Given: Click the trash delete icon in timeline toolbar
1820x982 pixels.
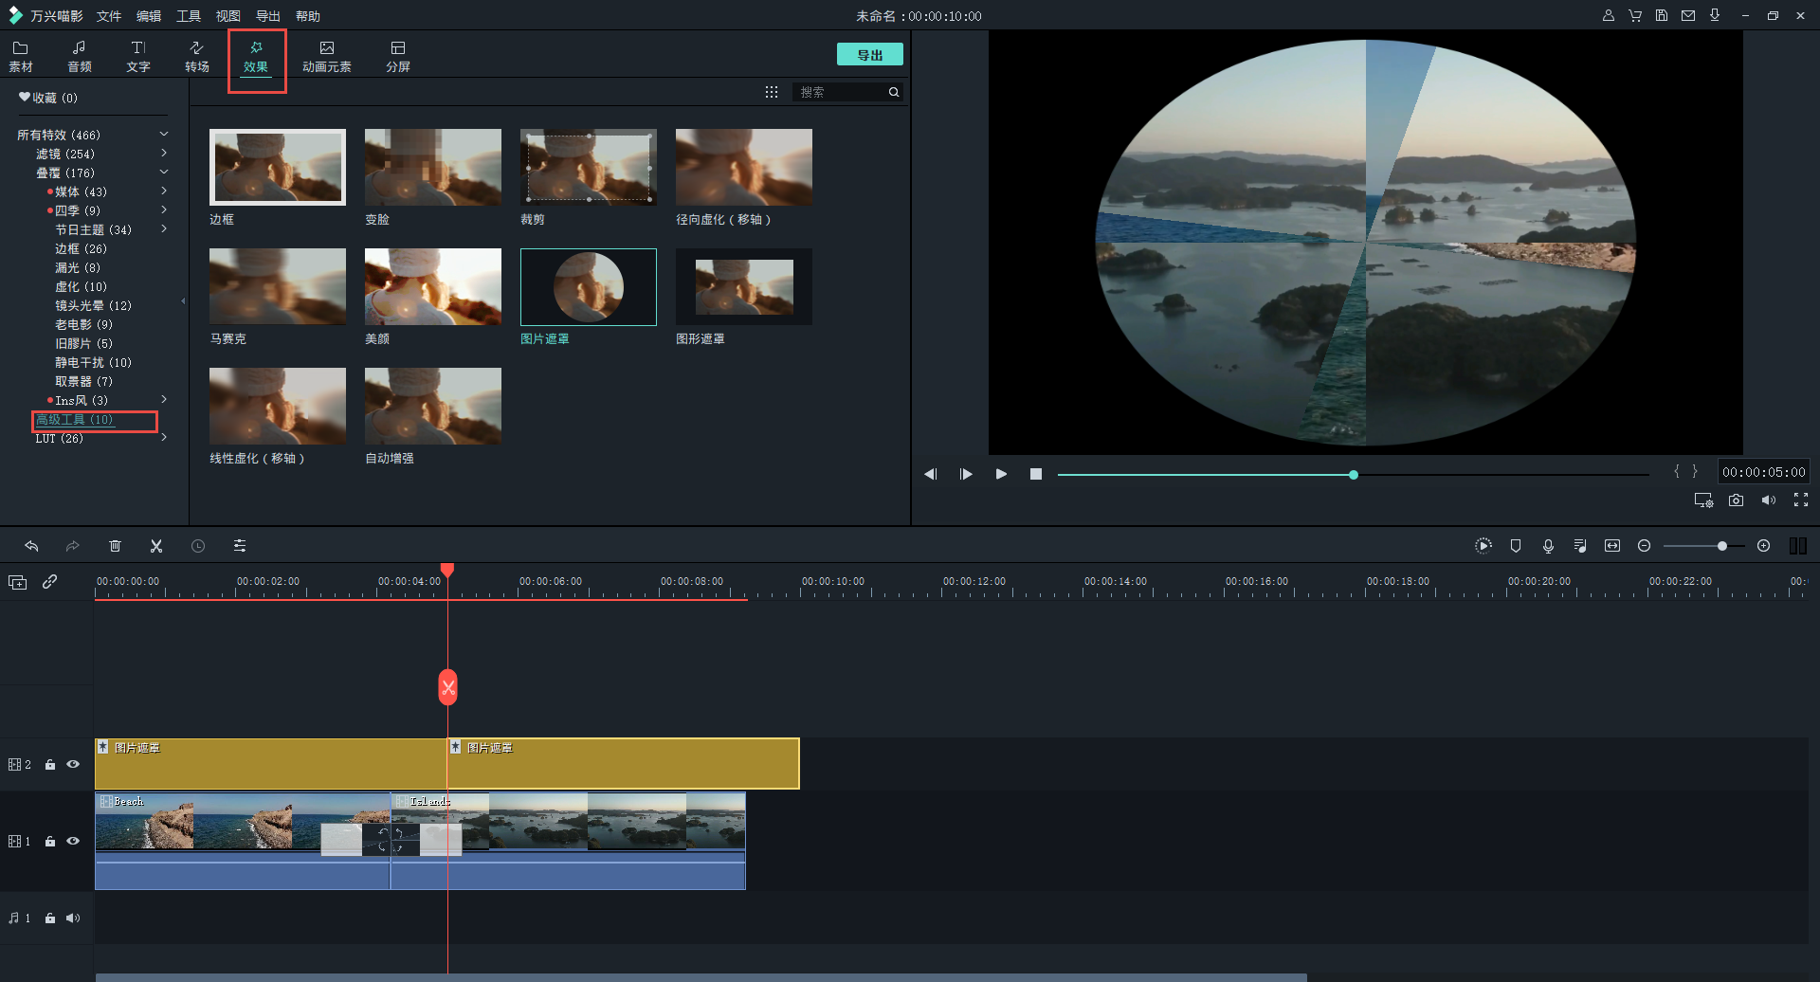Looking at the screenshot, I should coord(115,546).
